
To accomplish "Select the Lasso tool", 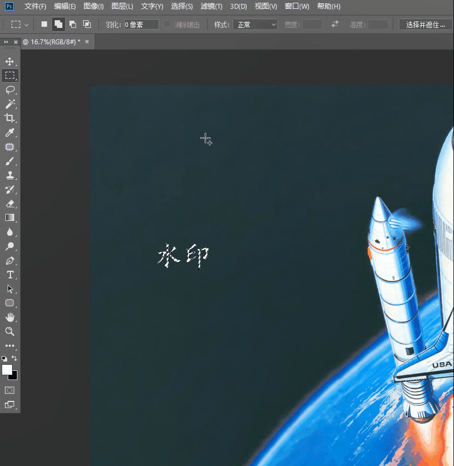I will (x=10, y=90).
